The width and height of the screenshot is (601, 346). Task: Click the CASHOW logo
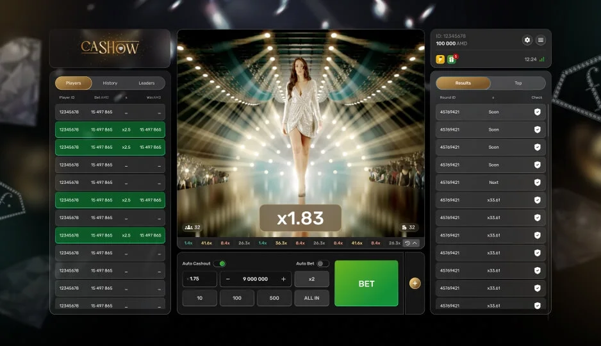tap(110, 47)
